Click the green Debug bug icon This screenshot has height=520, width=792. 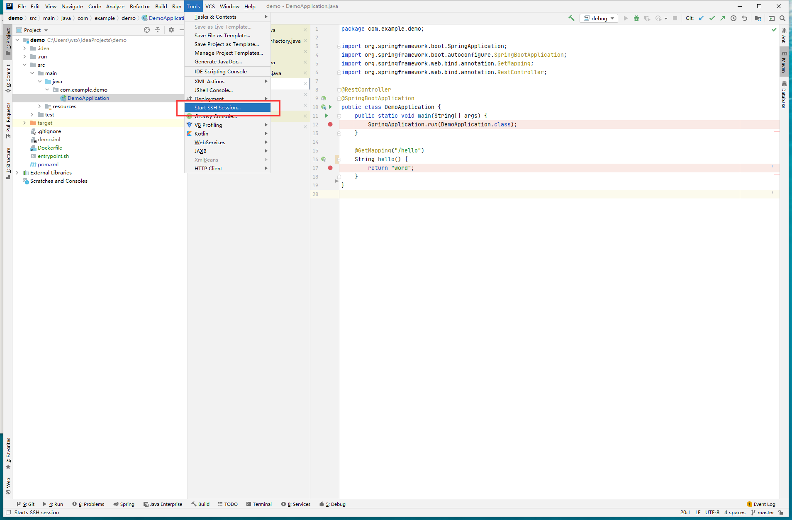[x=636, y=18]
